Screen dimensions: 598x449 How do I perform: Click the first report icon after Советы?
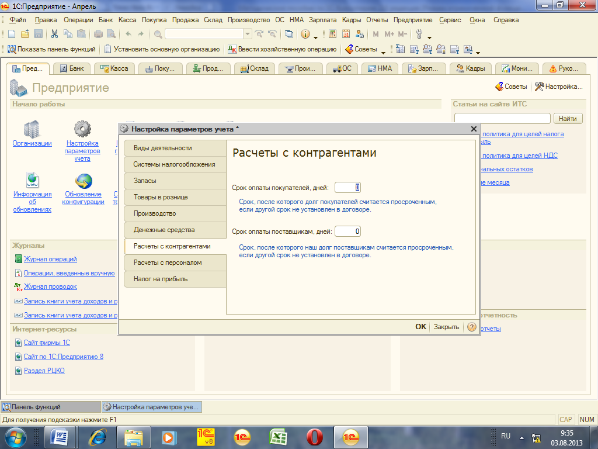pyautogui.click(x=400, y=49)
